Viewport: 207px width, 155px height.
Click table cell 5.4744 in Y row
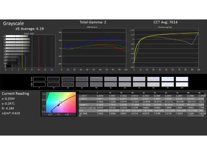tap(123, 102)
